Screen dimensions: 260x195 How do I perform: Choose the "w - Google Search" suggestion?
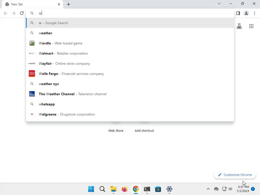130,23
